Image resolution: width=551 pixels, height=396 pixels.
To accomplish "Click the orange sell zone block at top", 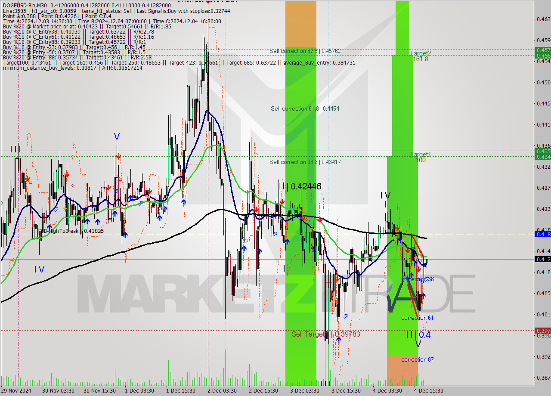I will coord(300,24).
